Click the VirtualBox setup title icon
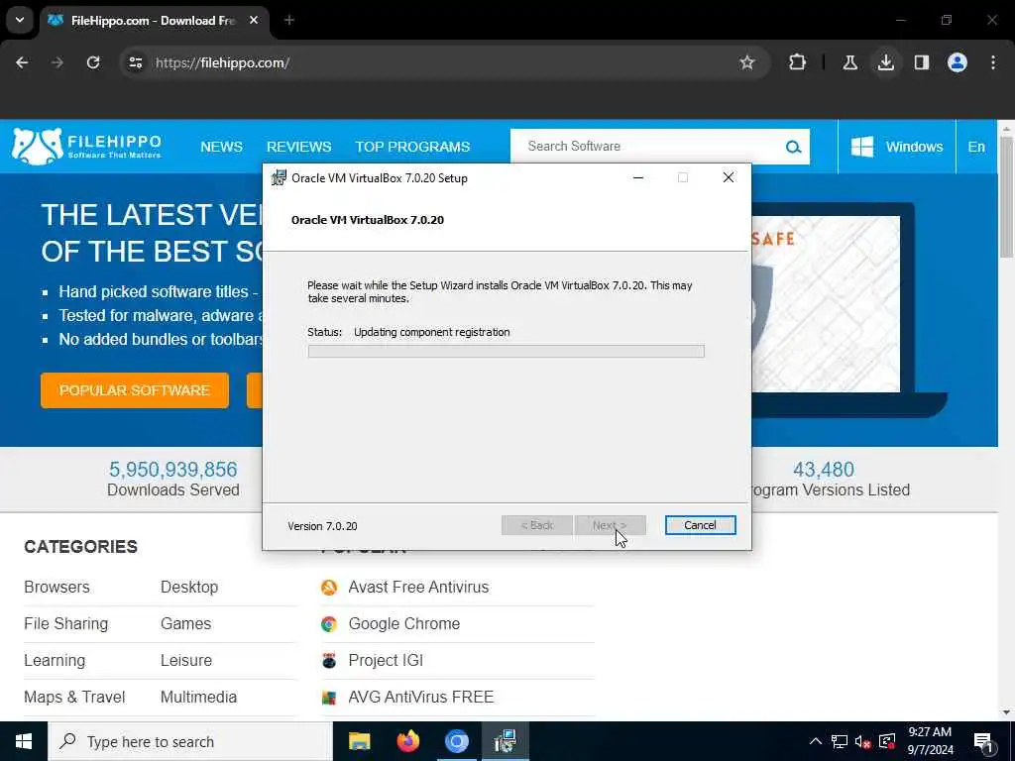 click(279, 178)
